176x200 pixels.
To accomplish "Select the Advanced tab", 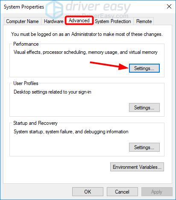I will pyautogui.click(x=79, y=21).
